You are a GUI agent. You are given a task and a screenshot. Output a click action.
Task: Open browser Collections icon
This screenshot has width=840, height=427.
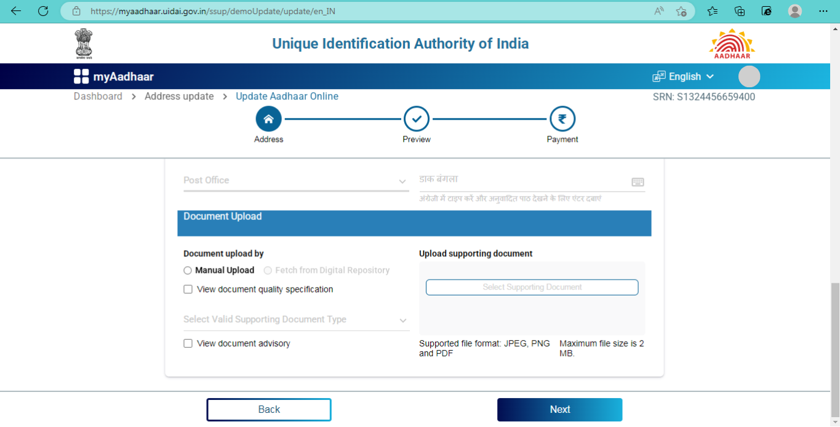pos(740,11)
